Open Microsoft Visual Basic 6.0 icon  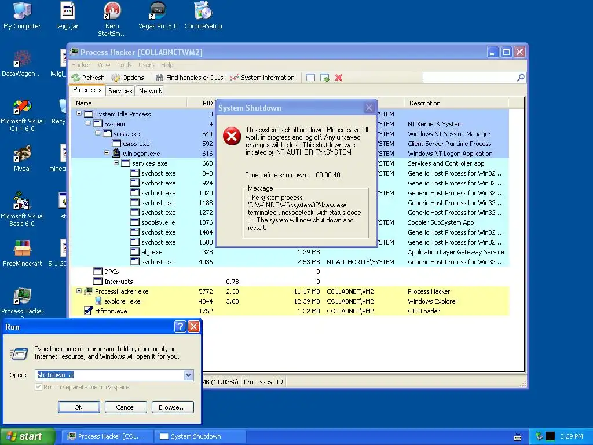22,210
